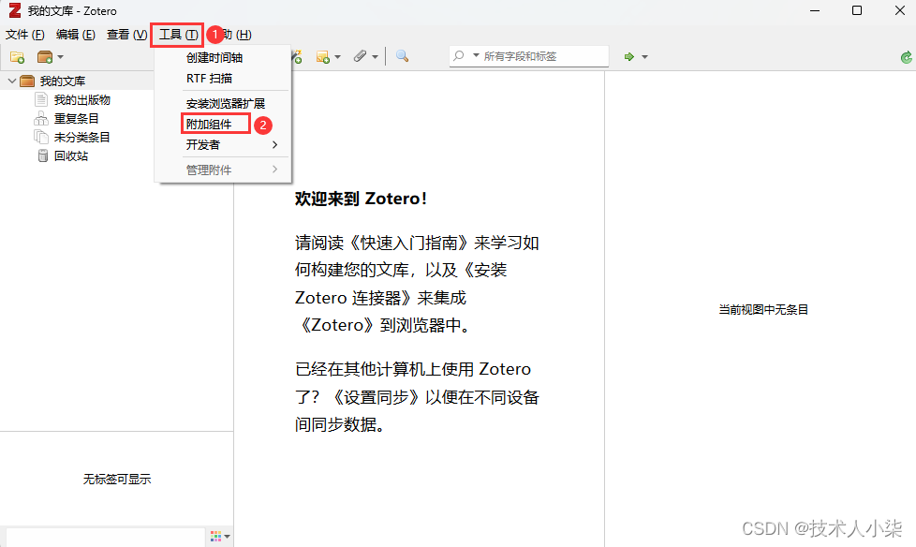This screenshot has height=547, width=916.
Task: Select 创建时间轴 menu entry
Action: [223, 57]
